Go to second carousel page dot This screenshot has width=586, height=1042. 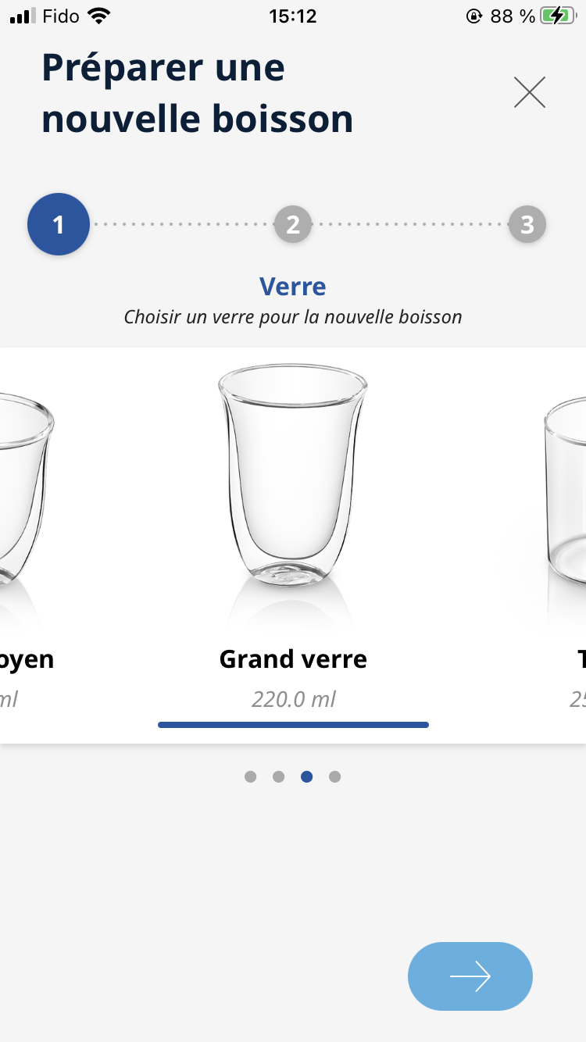[x=278, y=776]
